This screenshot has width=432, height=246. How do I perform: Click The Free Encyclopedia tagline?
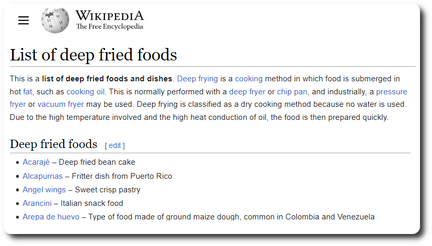[x=109, y=27]
